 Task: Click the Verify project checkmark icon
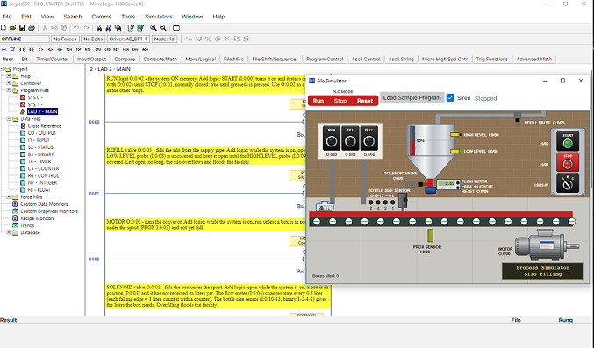coord(140,28)
